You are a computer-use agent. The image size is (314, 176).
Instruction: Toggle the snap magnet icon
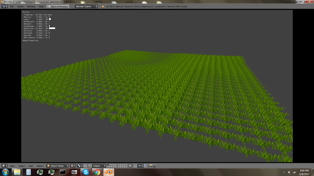tap(135, 166)
